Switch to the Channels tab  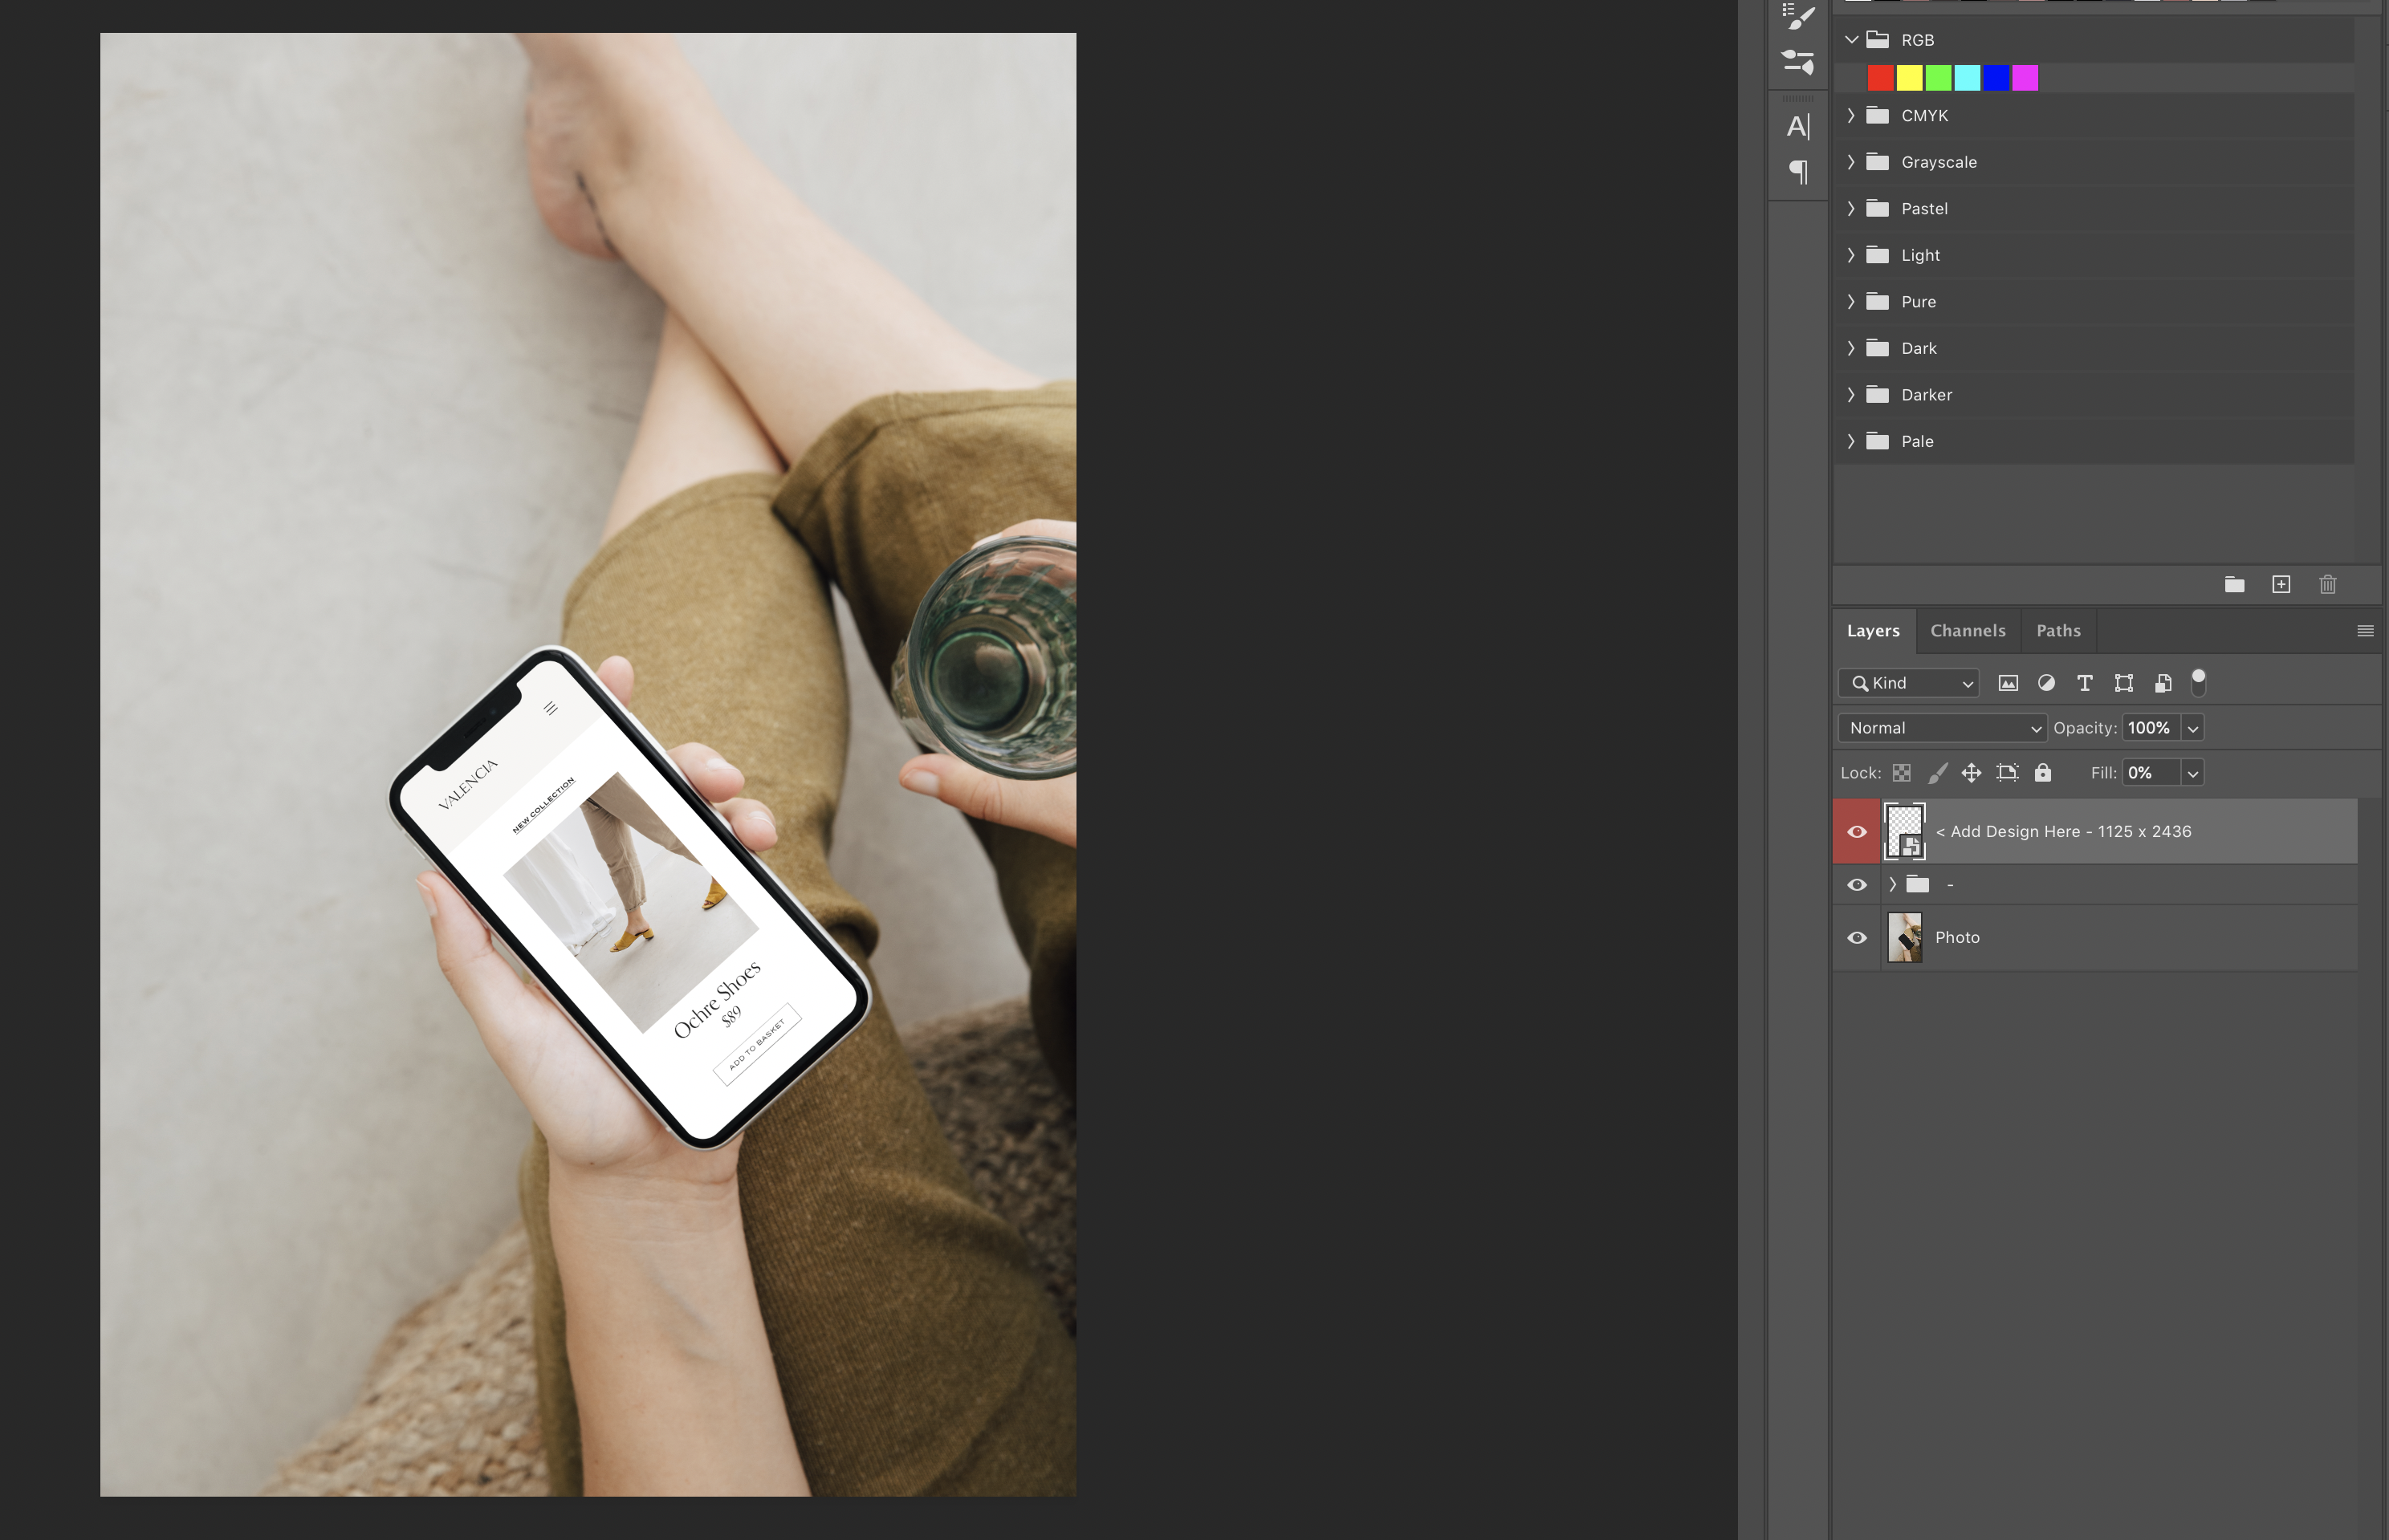pyautogui.click(x=1967, y=631)
